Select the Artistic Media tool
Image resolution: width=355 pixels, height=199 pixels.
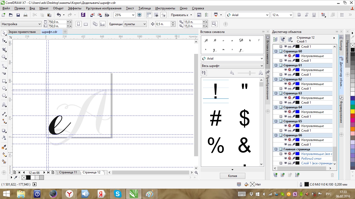click(4, 73)
